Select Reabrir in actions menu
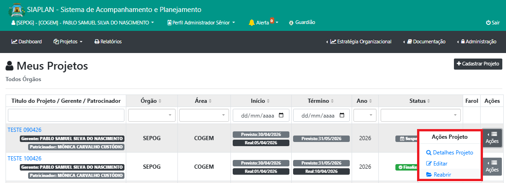This screenshot has height=183, width=506. coord(439,175)
